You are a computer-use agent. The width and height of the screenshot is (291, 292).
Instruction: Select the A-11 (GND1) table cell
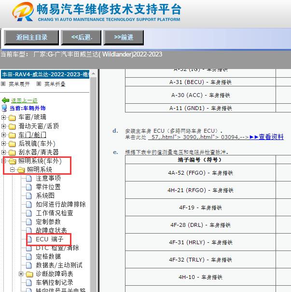coord(200,108)
